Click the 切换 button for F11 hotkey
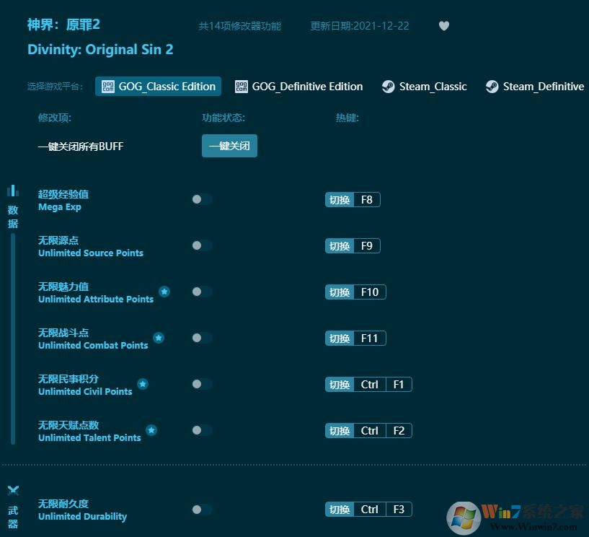This screenshot has width=589, height=537. pos(340,339)
